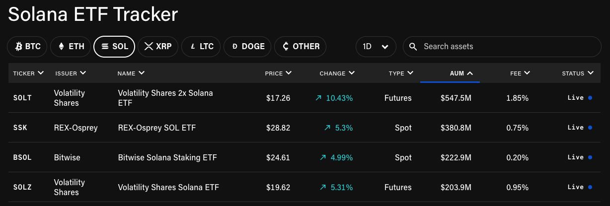The height and width of the screenshot is (206, 610).
Task: Sort by the Fee column header
Action: click(520, 73)
